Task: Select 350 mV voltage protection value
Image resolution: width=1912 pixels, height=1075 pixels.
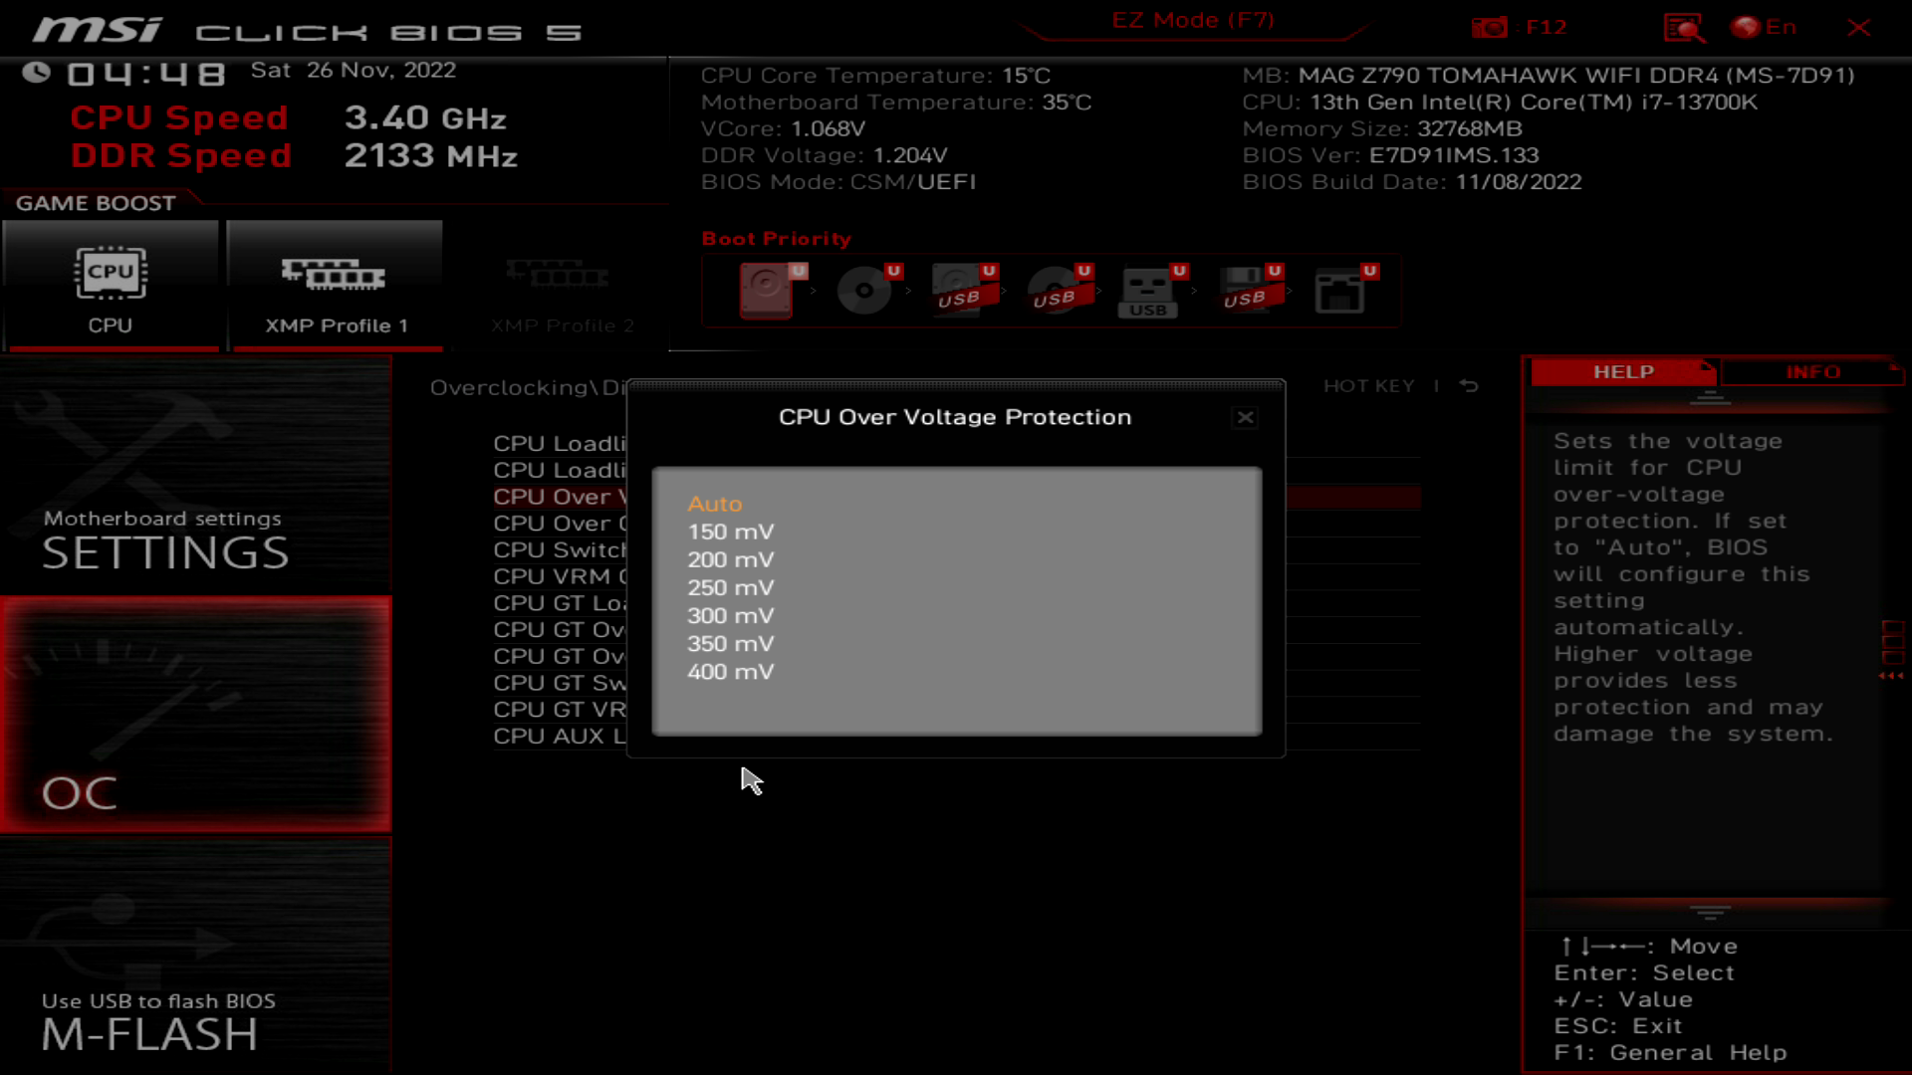Action: [x=730, y=643]
